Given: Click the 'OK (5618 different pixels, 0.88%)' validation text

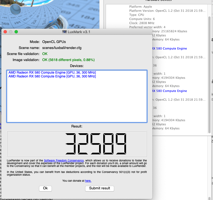Looking at the screenshot, I should click(68, 60).
